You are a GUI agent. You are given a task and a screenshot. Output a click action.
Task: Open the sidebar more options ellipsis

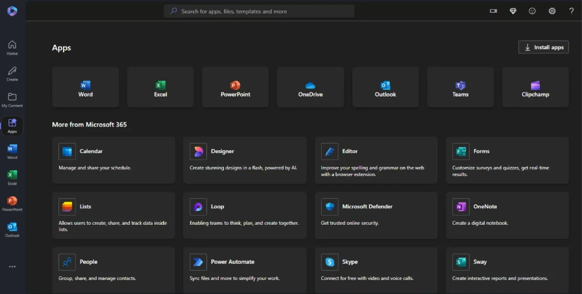point(13,267)
